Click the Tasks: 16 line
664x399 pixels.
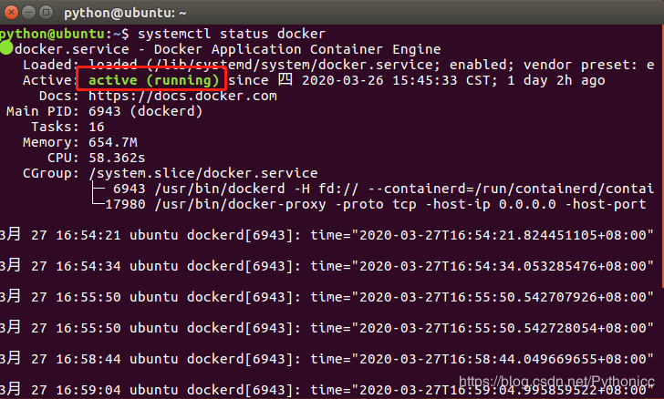tap(67, 127)
